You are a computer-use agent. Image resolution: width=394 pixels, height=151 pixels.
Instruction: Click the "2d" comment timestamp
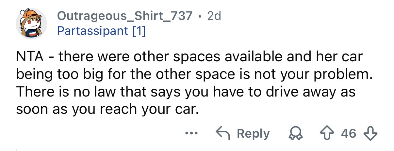pyautogui.click(x=214, y=16)
